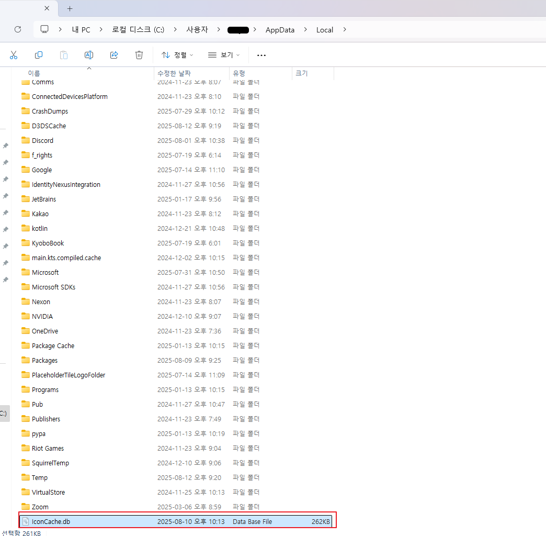The width and height of the screenshot is (546, 536).
Task: Select the pypa folder
Action: 38,433
